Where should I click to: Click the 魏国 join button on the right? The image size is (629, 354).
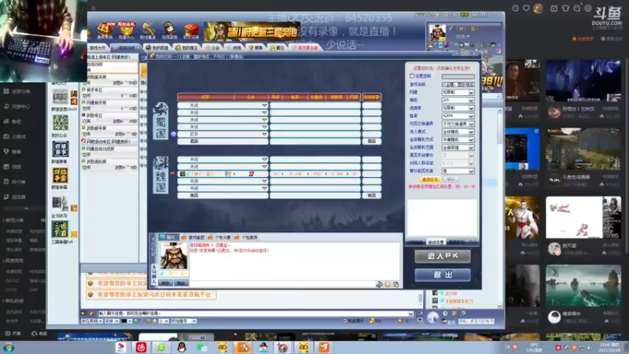click(x=371, y=195)
